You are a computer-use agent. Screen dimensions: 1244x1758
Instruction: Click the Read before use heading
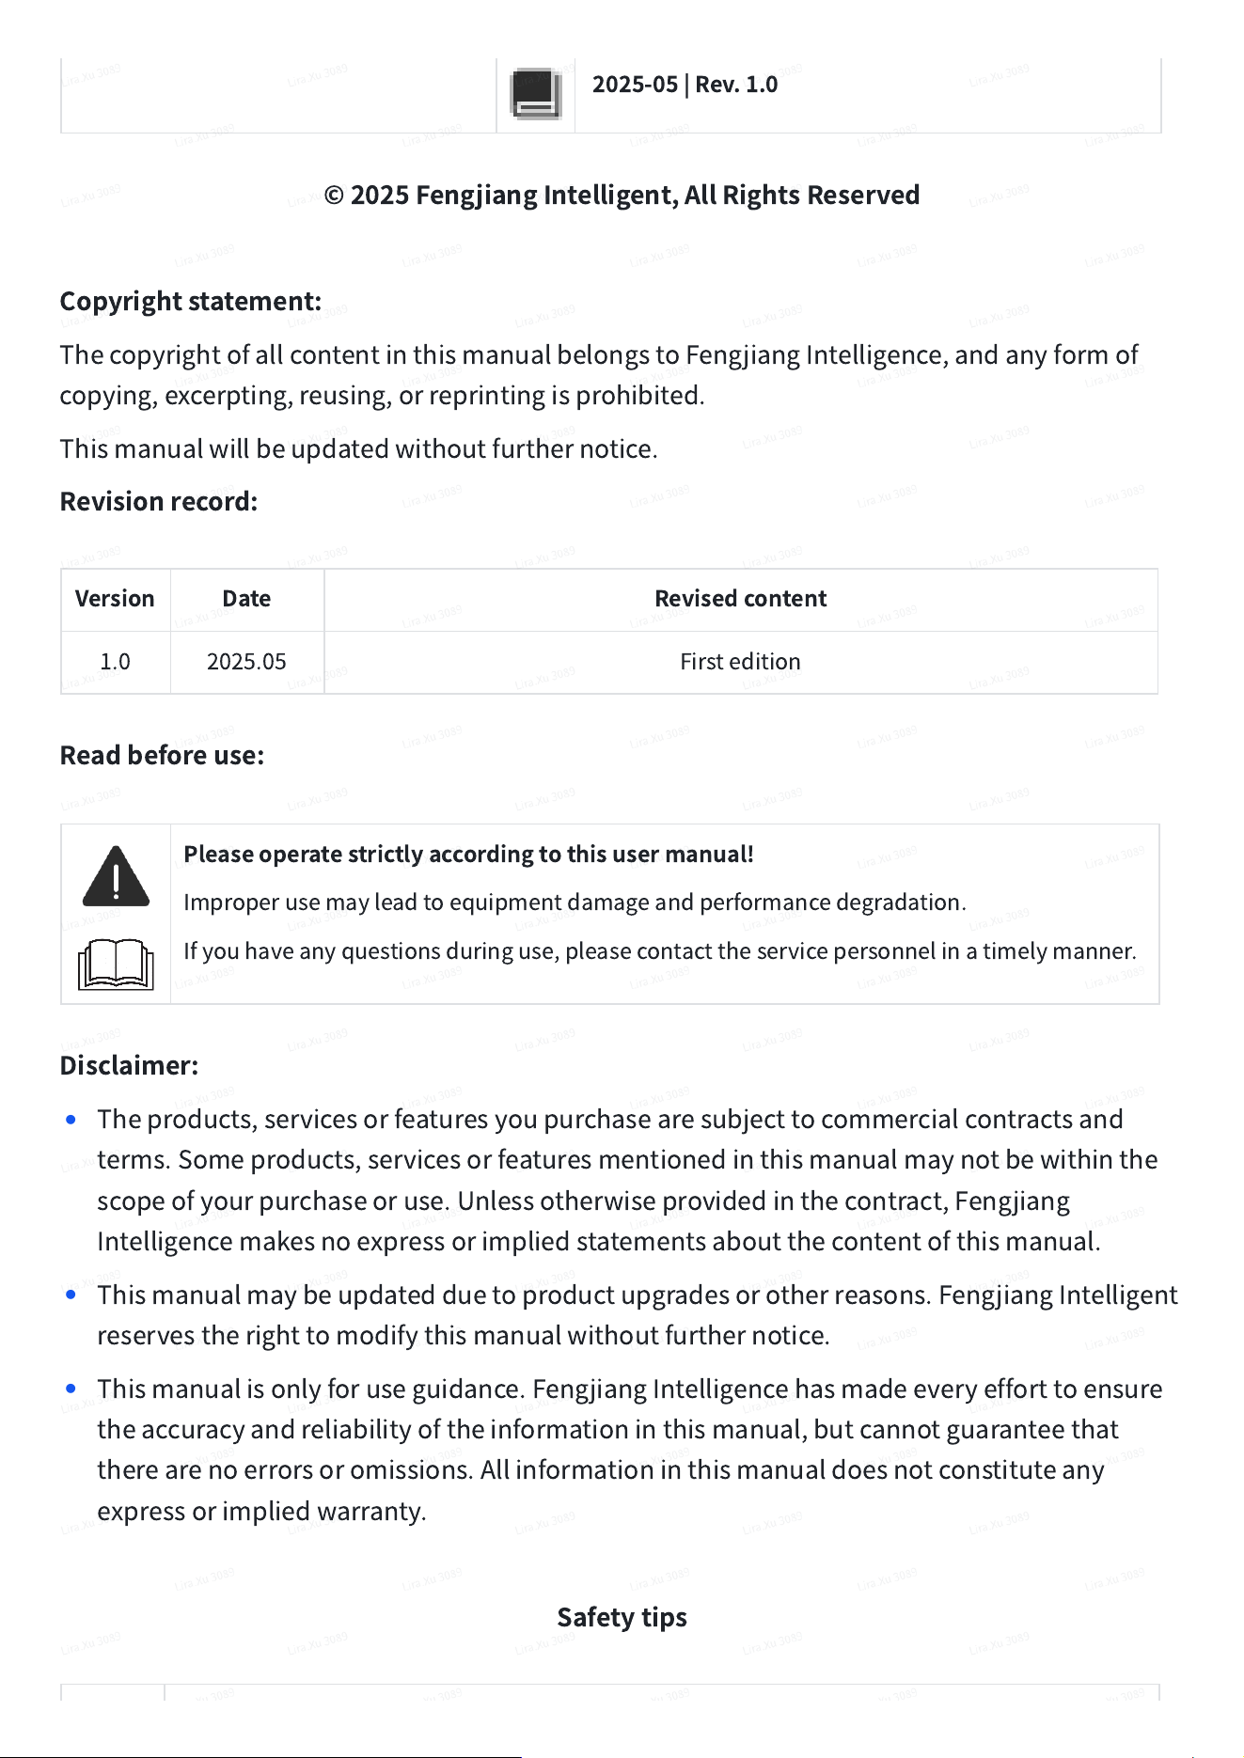click(x=162, y=755)
